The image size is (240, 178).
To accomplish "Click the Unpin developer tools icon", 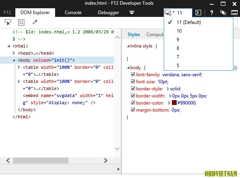I will (223, 13).
